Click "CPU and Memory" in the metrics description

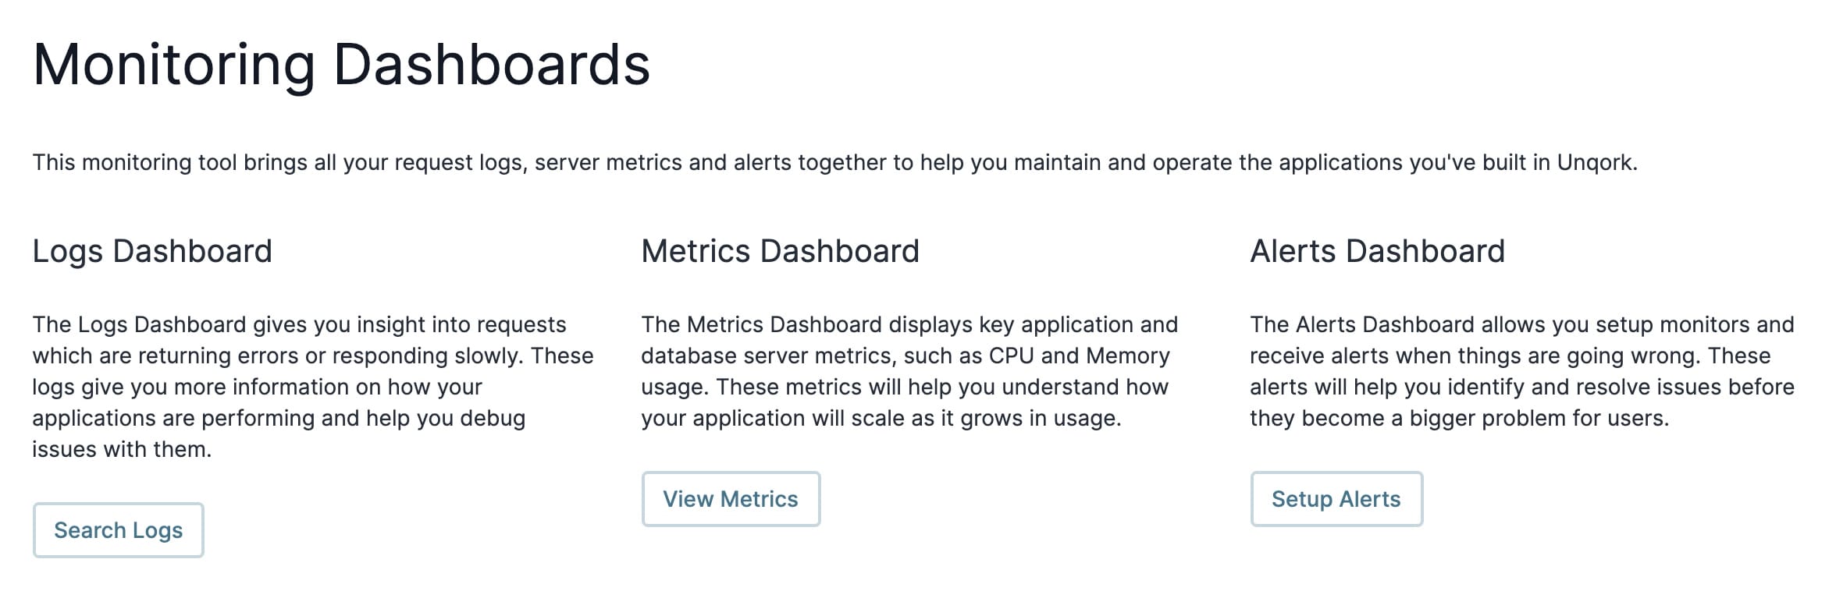pyautogui.click(x=1080, y=356)
